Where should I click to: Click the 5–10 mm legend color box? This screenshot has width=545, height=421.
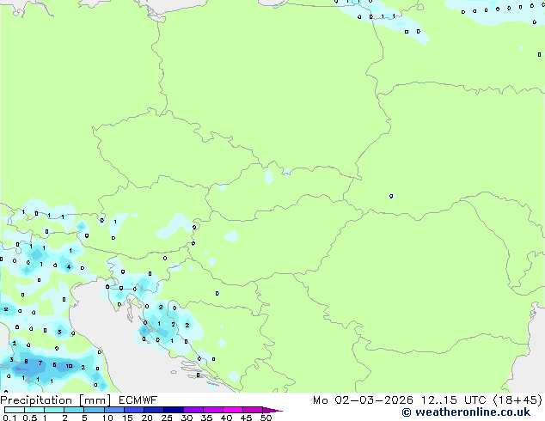tap(94, 410)
